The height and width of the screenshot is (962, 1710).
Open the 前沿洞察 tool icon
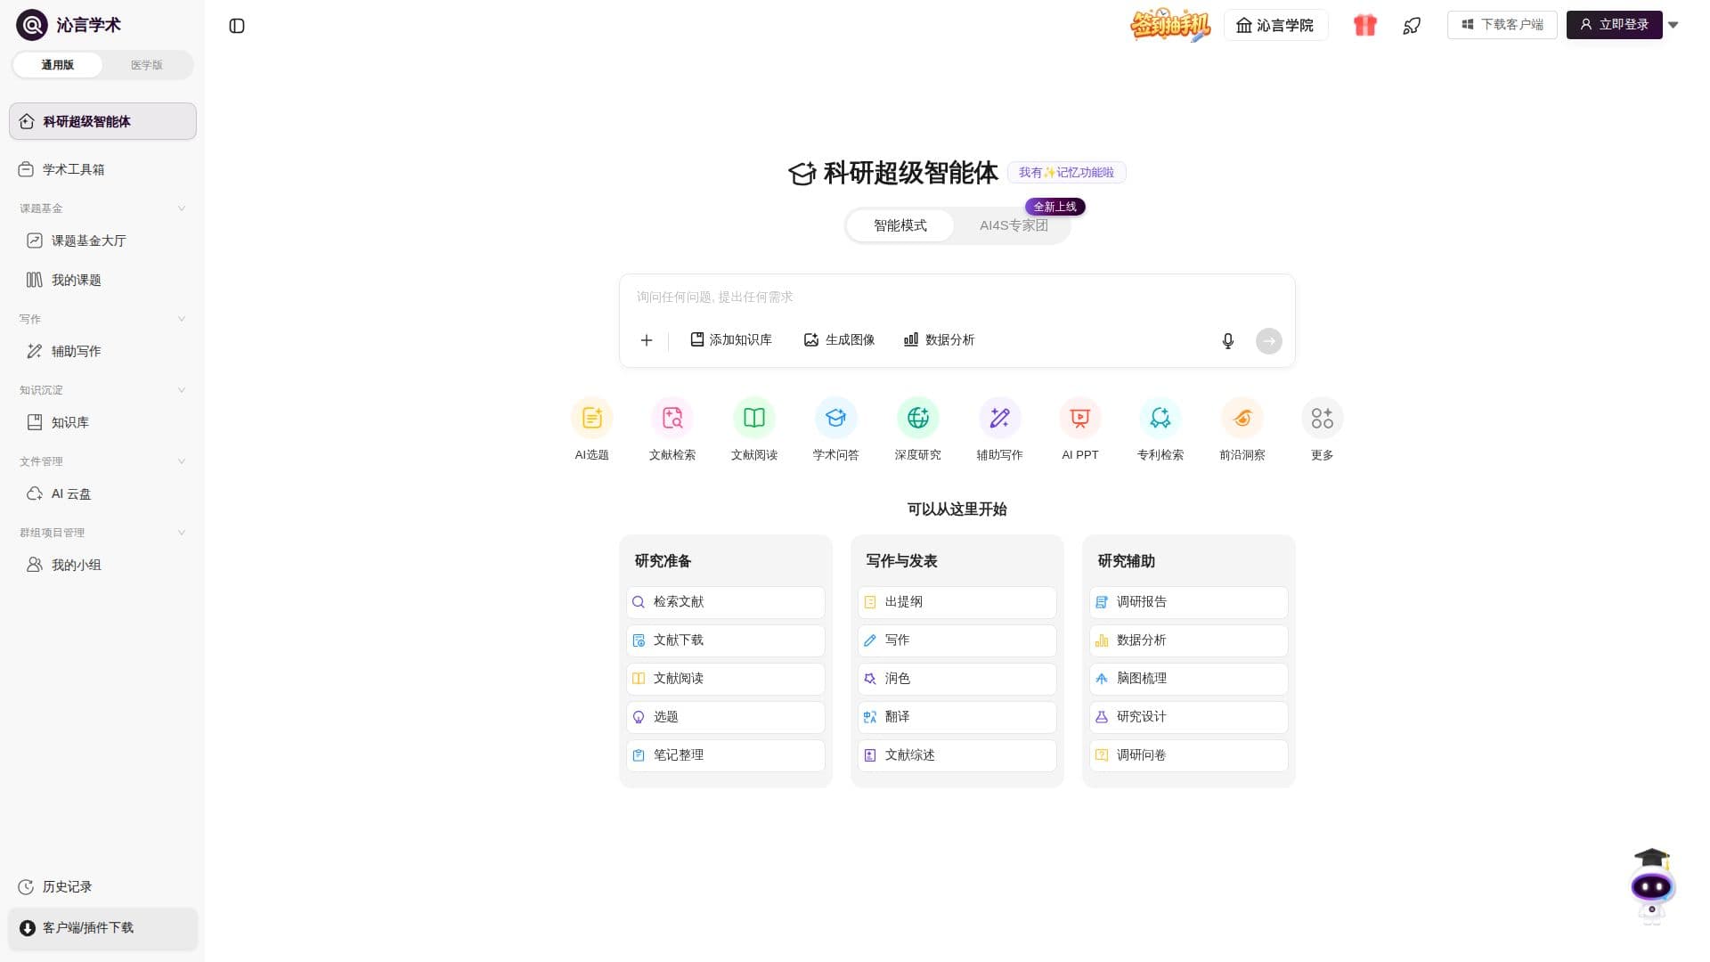click(1242, 418)
